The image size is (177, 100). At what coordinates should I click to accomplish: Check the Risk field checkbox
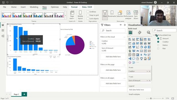(x=158, y=48)
